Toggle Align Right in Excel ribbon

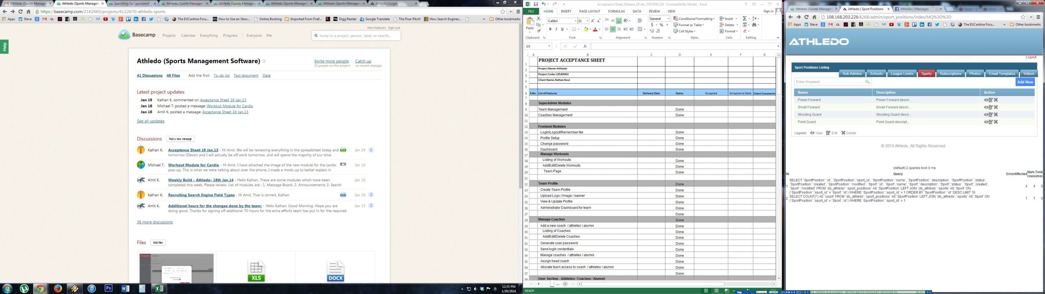coord(619,29)
